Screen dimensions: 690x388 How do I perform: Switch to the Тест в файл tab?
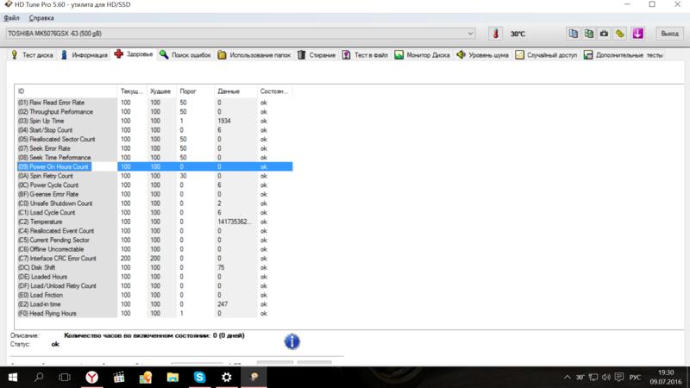[x=365, y=55]
